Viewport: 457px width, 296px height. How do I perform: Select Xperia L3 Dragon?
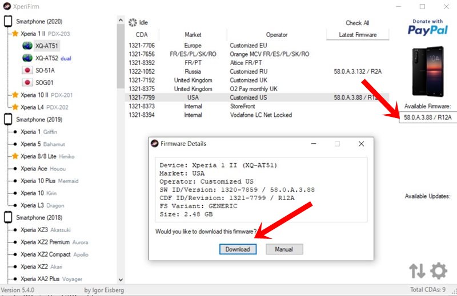point(42,205)
